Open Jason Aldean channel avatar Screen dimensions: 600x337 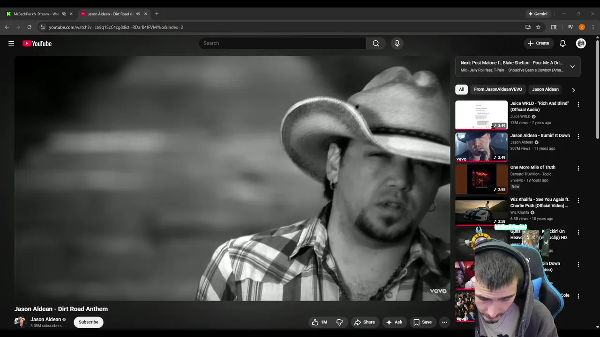[20, 322]
